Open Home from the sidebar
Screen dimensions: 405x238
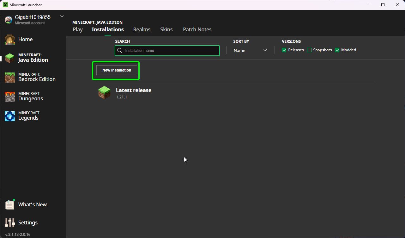pyautogui.click(x=26, y=39)
